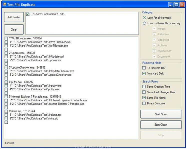Check 4*1 putty.exe duplicate in folder 1
Image resolution: width=187 pixels, height=149 pixels.
tap(6, 86)
